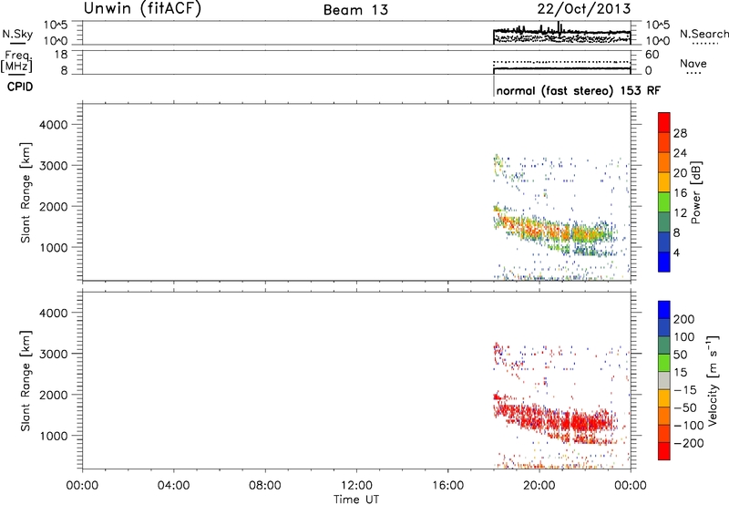Click the solid frequency line in the Freq panel

click(561, 68)
